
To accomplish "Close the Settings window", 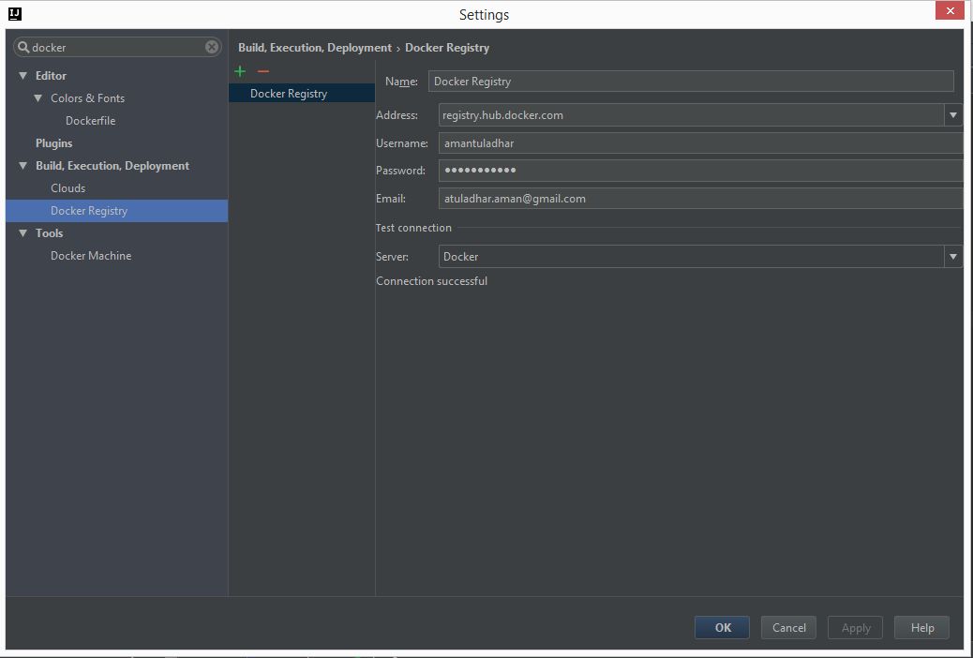I will click(x=950, y=11).
